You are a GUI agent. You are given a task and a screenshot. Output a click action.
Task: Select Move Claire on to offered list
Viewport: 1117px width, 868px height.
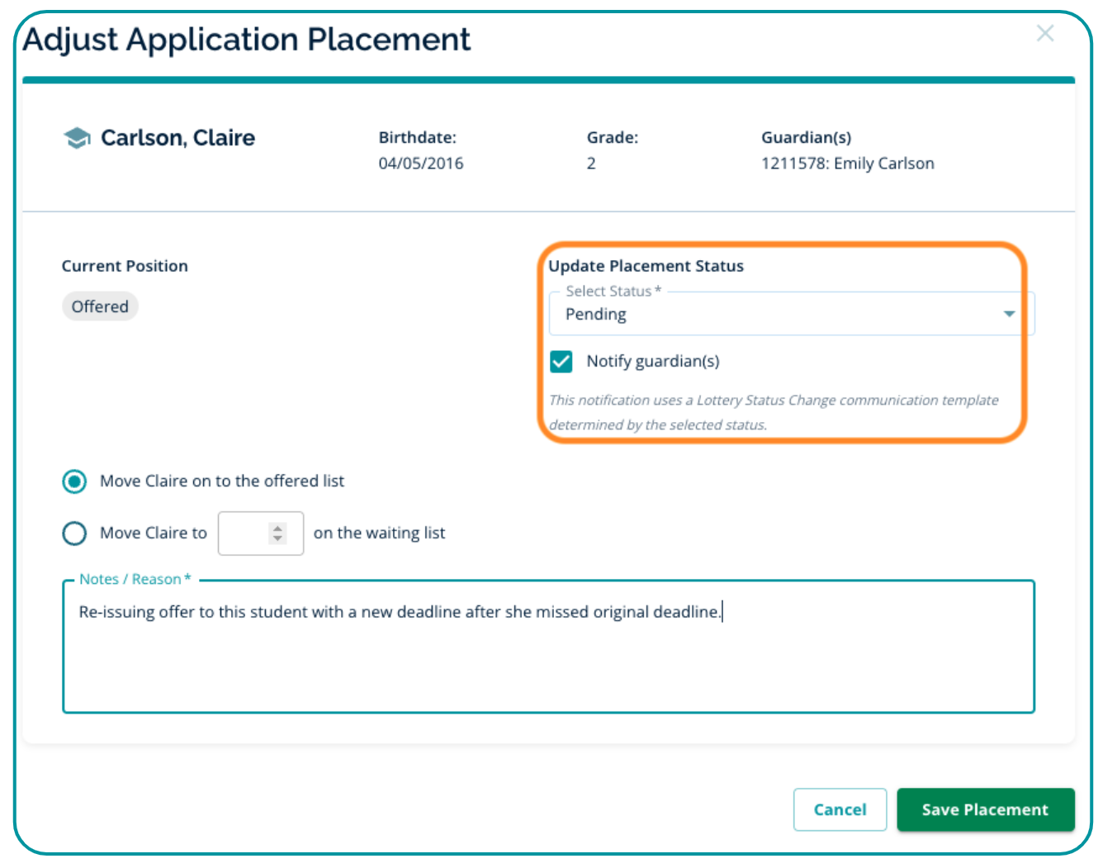(x=74, y=481)
